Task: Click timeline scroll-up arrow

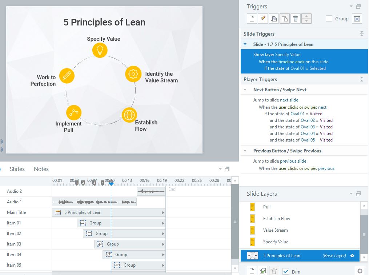Action: pyautogui.click(x=235, y=180)
